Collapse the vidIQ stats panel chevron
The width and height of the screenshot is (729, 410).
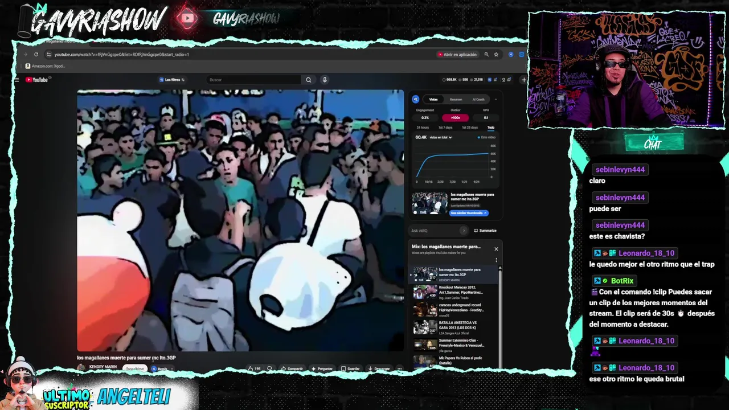pyautogui.click(x=495, y=99)
